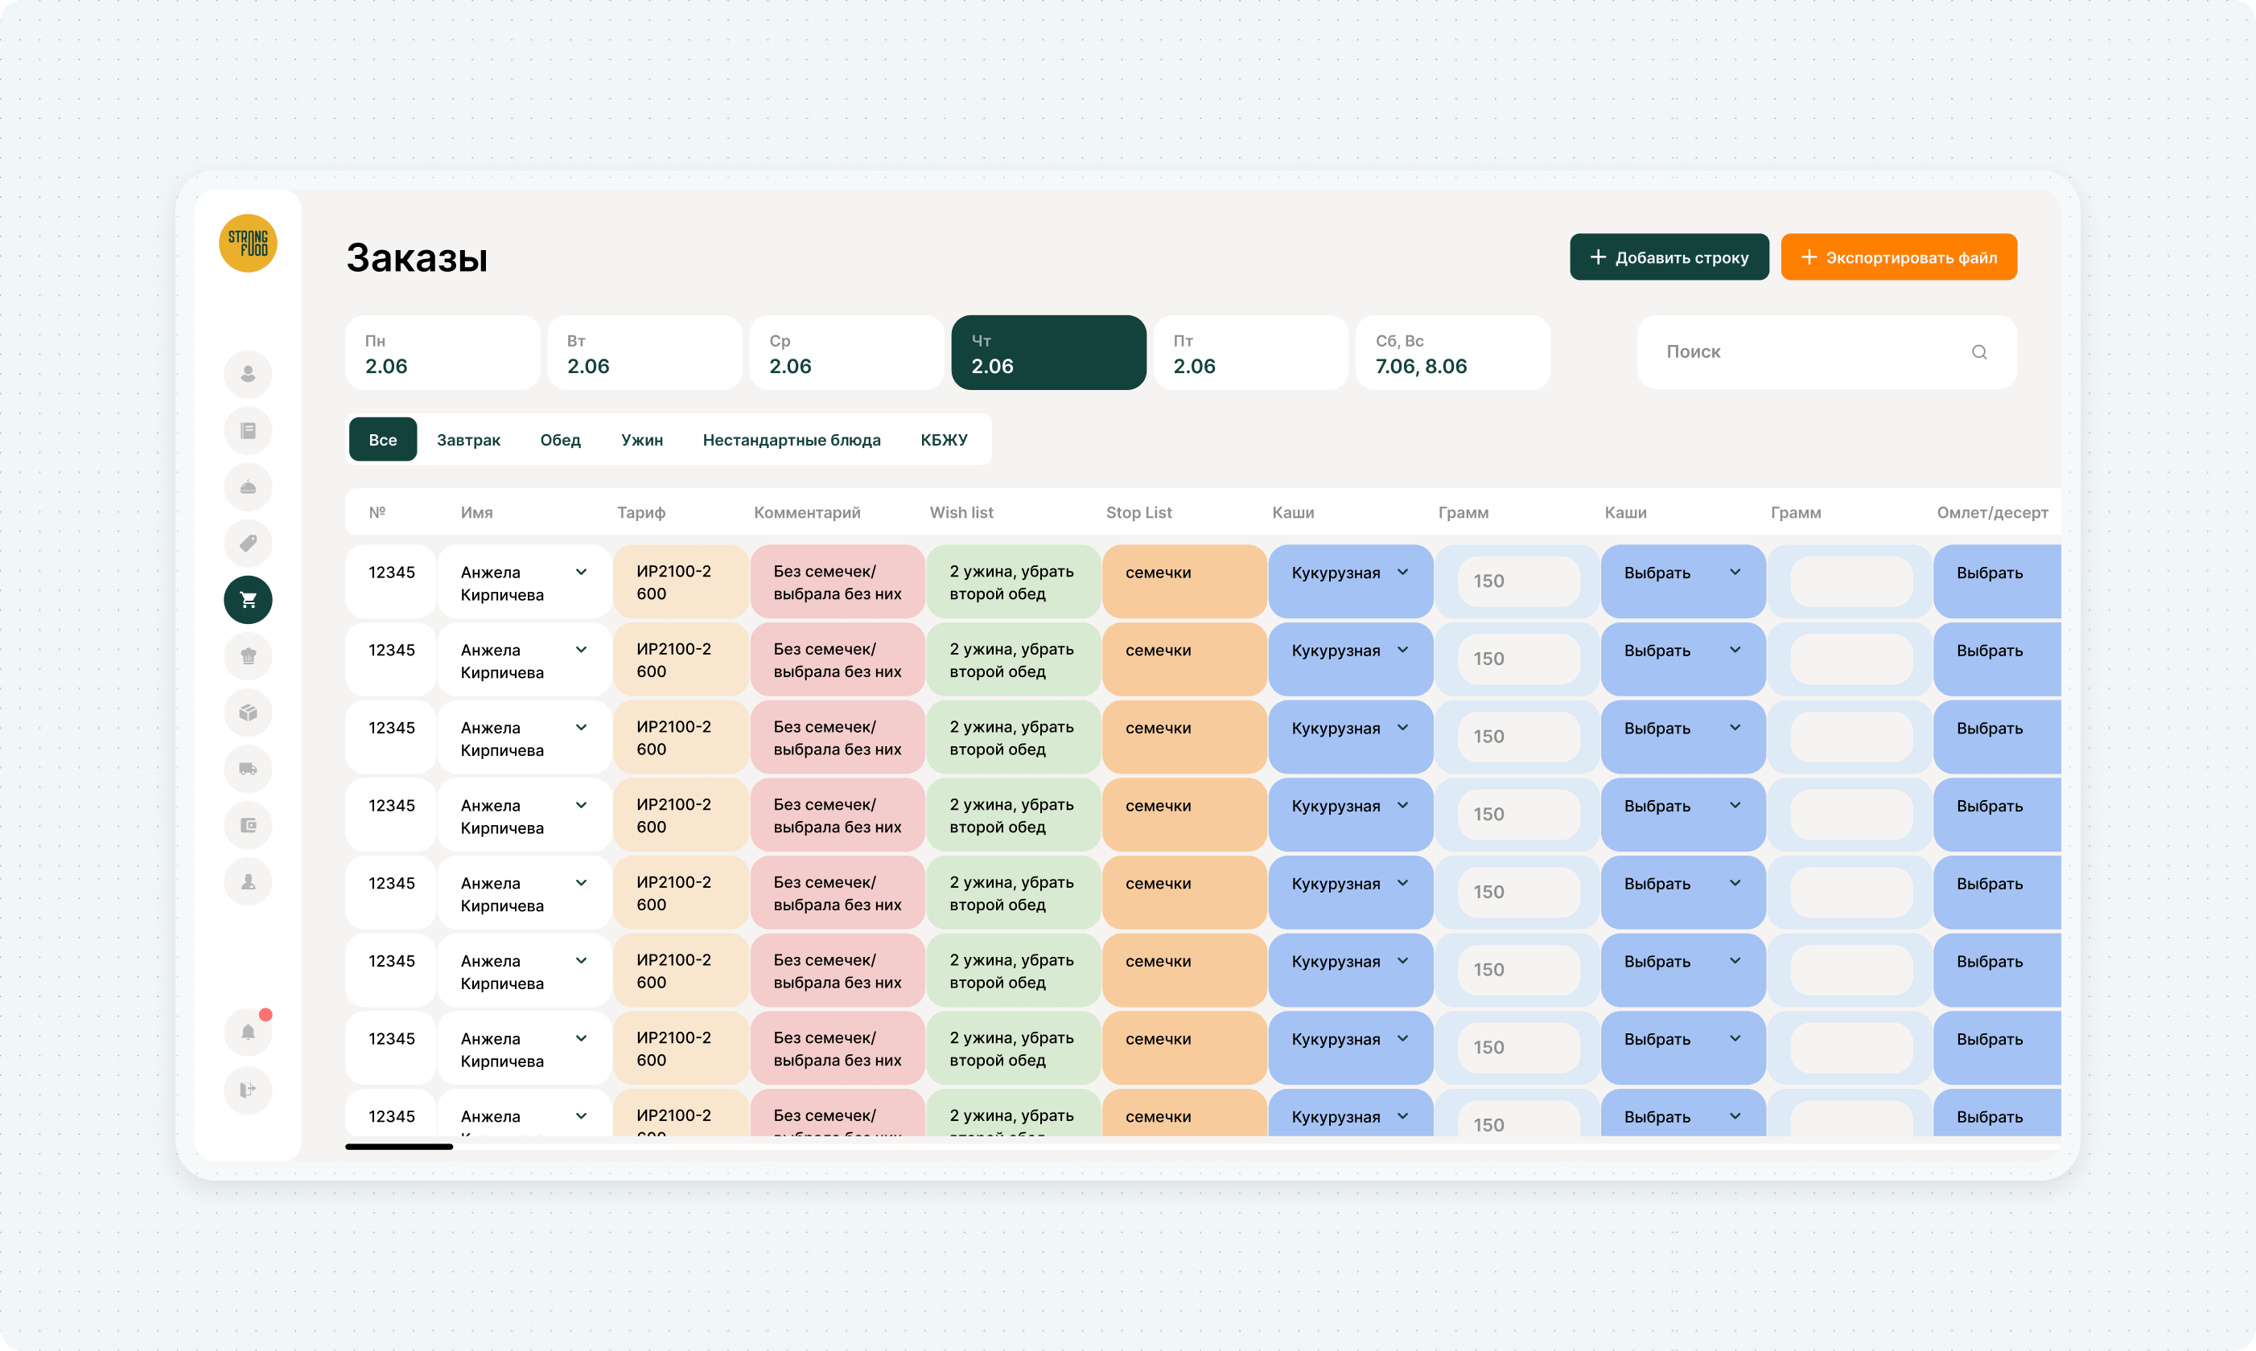Viewport: 2256px width, 1351px height.
Task: Select the КБЖУ tab
Action: (x=944, y=441)
